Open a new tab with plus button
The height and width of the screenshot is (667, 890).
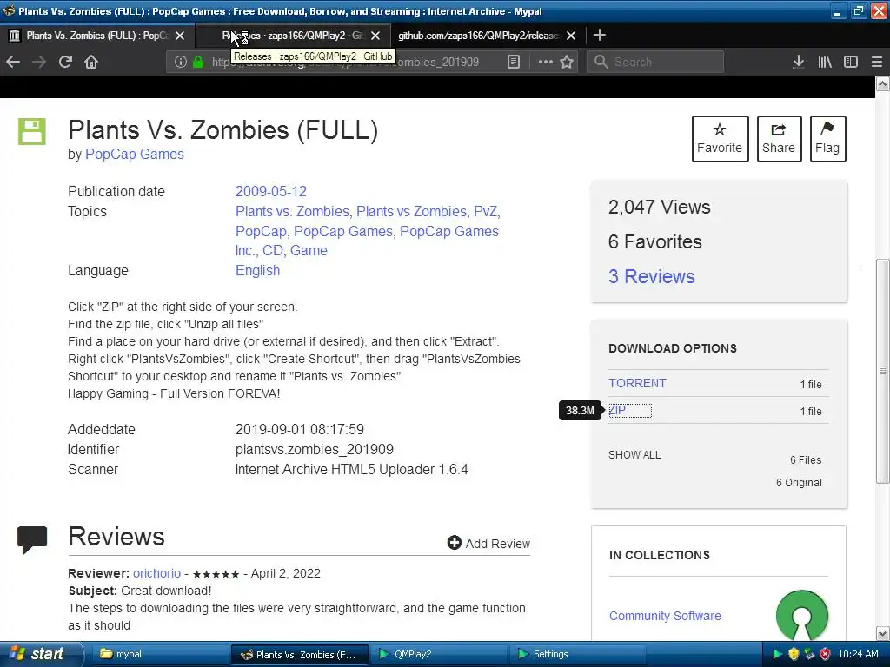[x=600, y=35]
